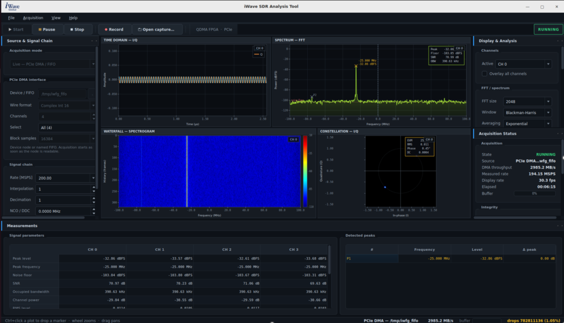
Task: Pause the running acquisition
Action: (x=47, y=30)
